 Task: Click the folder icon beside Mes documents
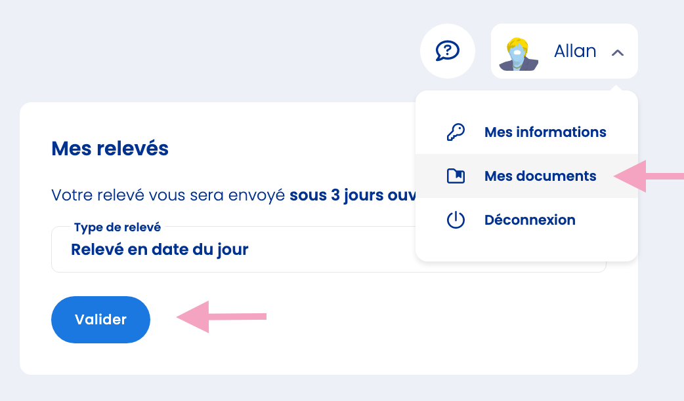coord(455,176)
